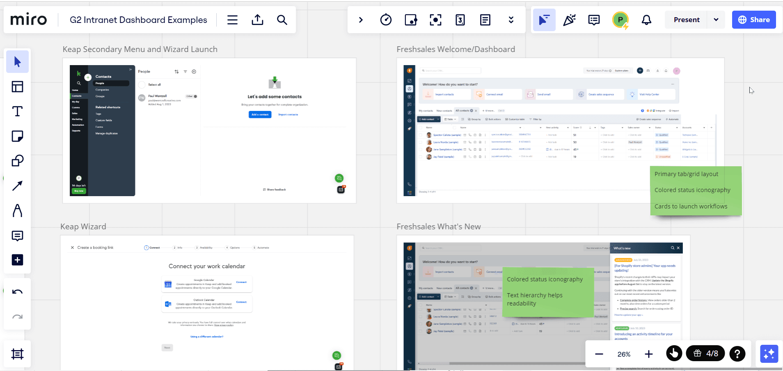
Task: Pick the Comment tool in left toolbar
Action: [x=17, y=235]
